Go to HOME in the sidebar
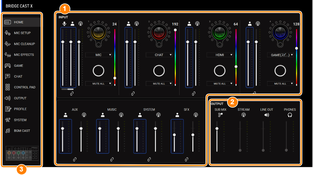313x175 pixels. (x=22, y=22)
